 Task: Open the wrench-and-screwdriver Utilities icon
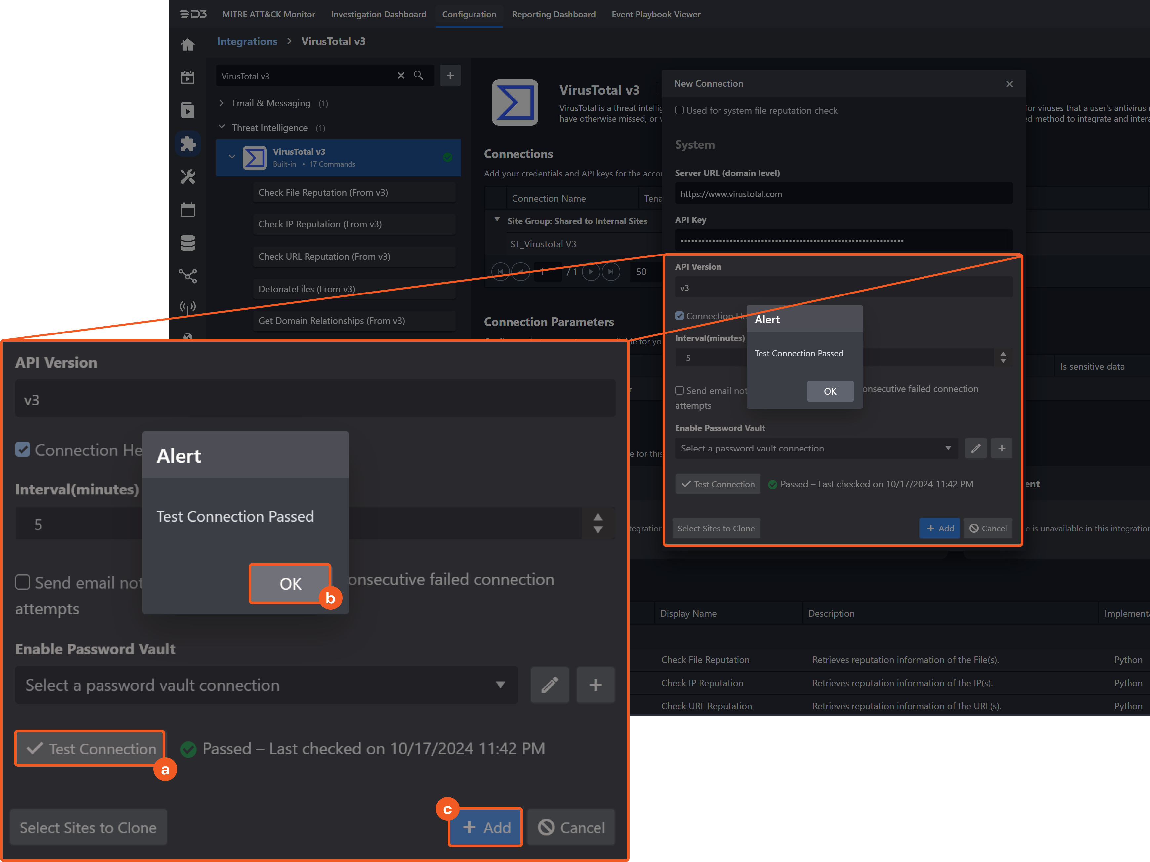188,176
